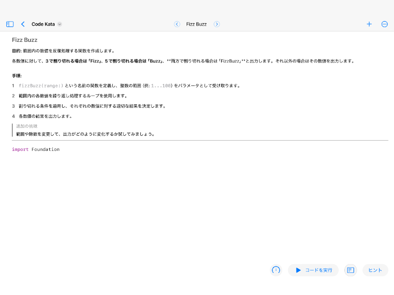Open the more options ellipsis menu

(x=385, y=24)
